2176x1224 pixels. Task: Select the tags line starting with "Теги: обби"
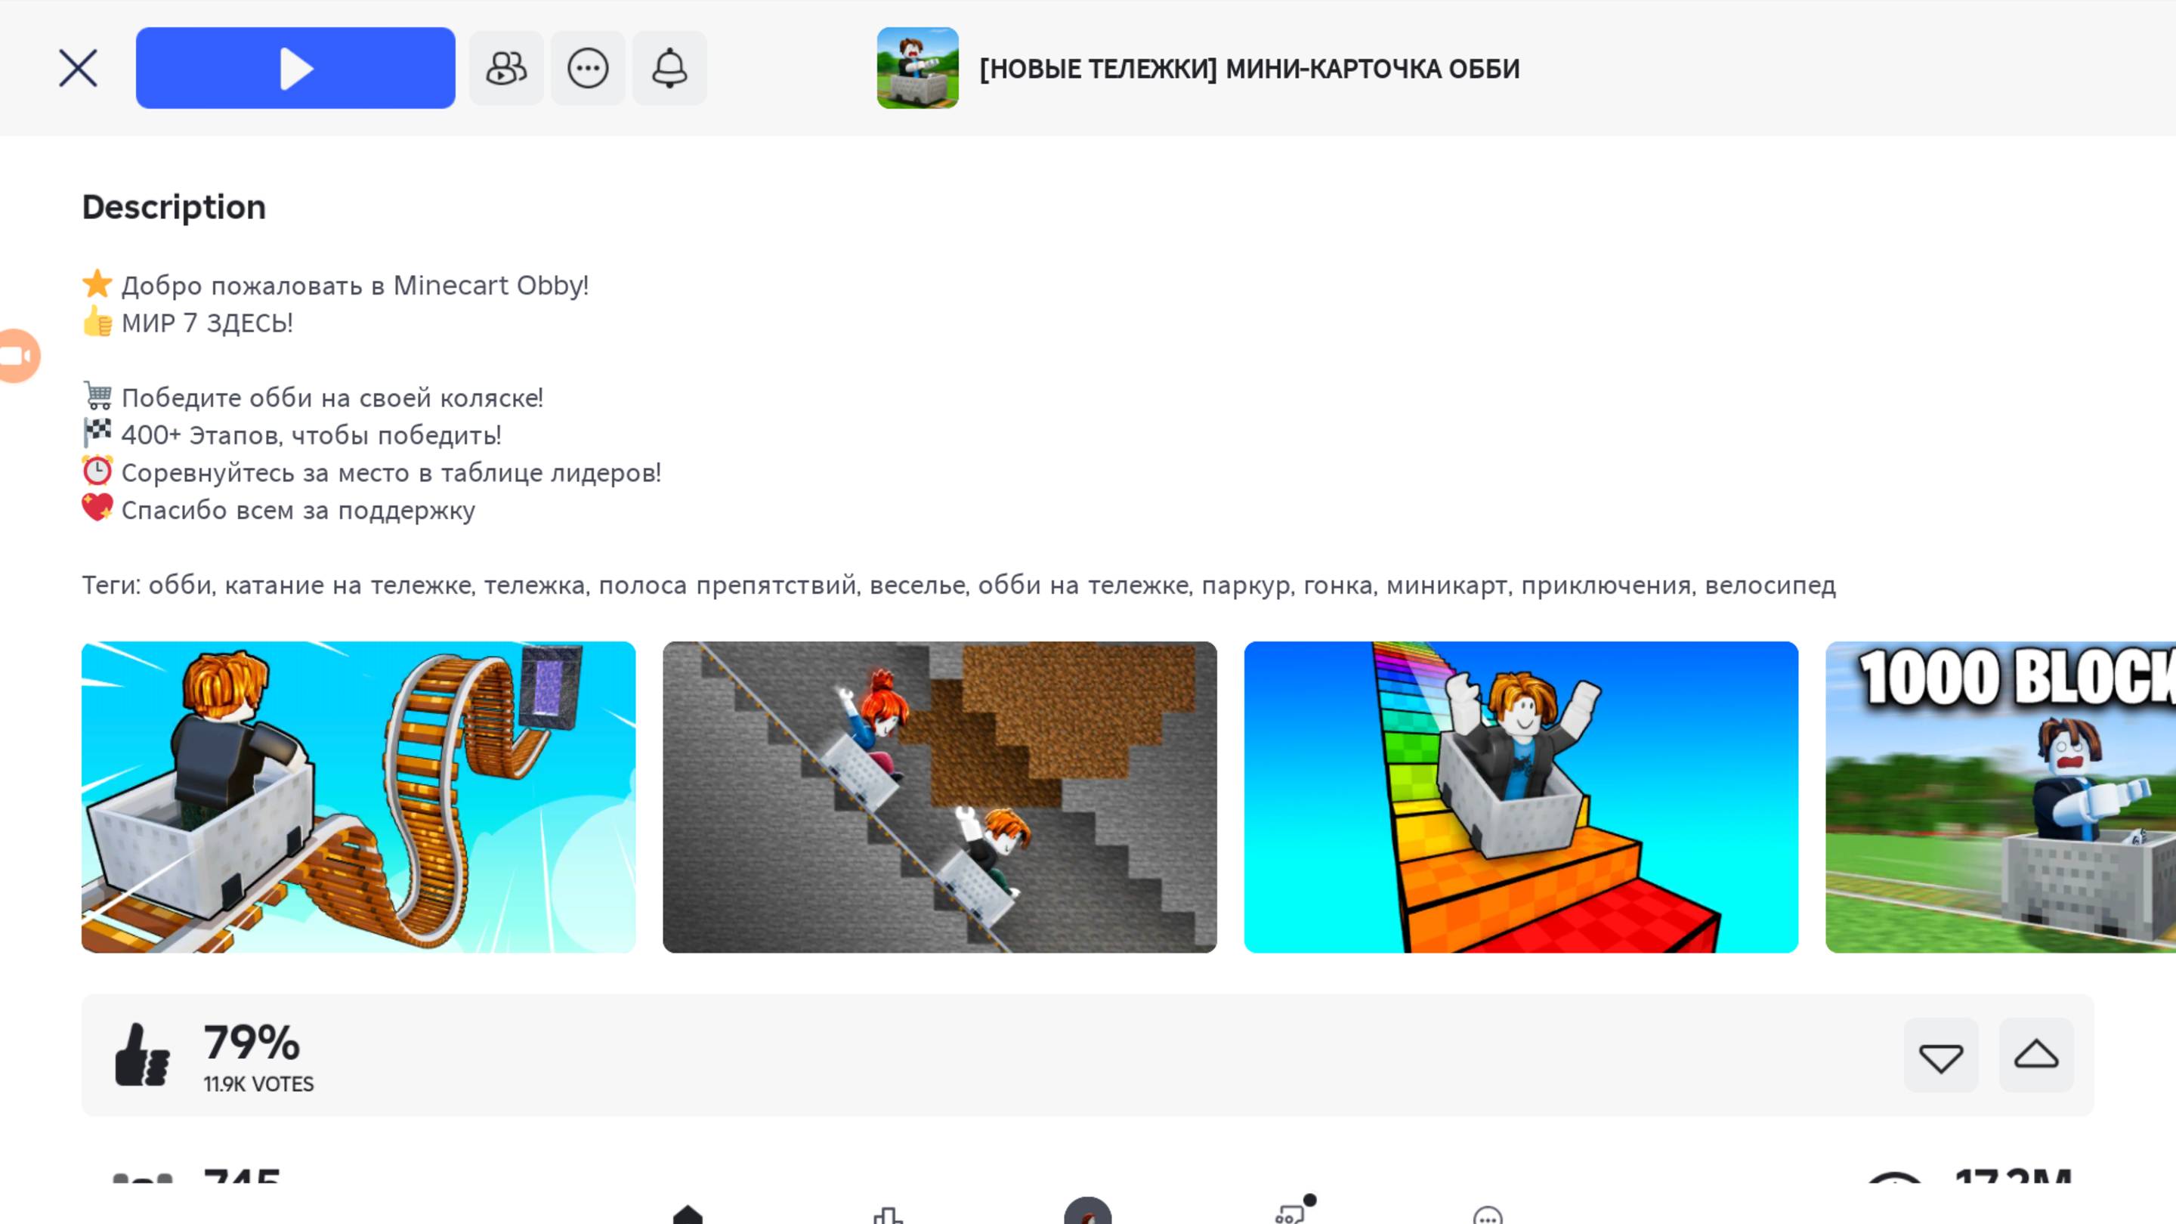[959, 585]
